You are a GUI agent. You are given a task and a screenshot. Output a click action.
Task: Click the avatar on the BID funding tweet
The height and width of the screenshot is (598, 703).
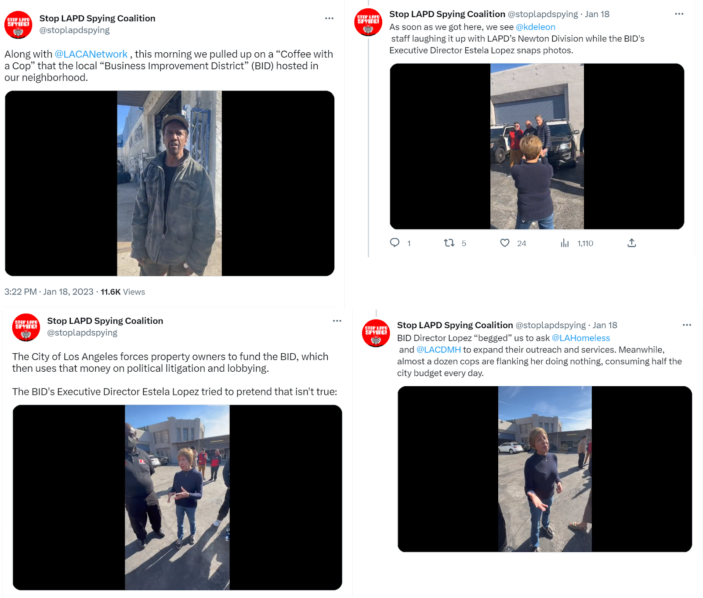pyautogui.click(x=26, y=327)
